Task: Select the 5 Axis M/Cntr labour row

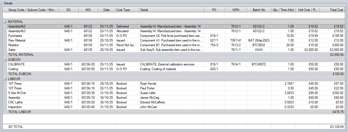Action: (x=18, y=93)
